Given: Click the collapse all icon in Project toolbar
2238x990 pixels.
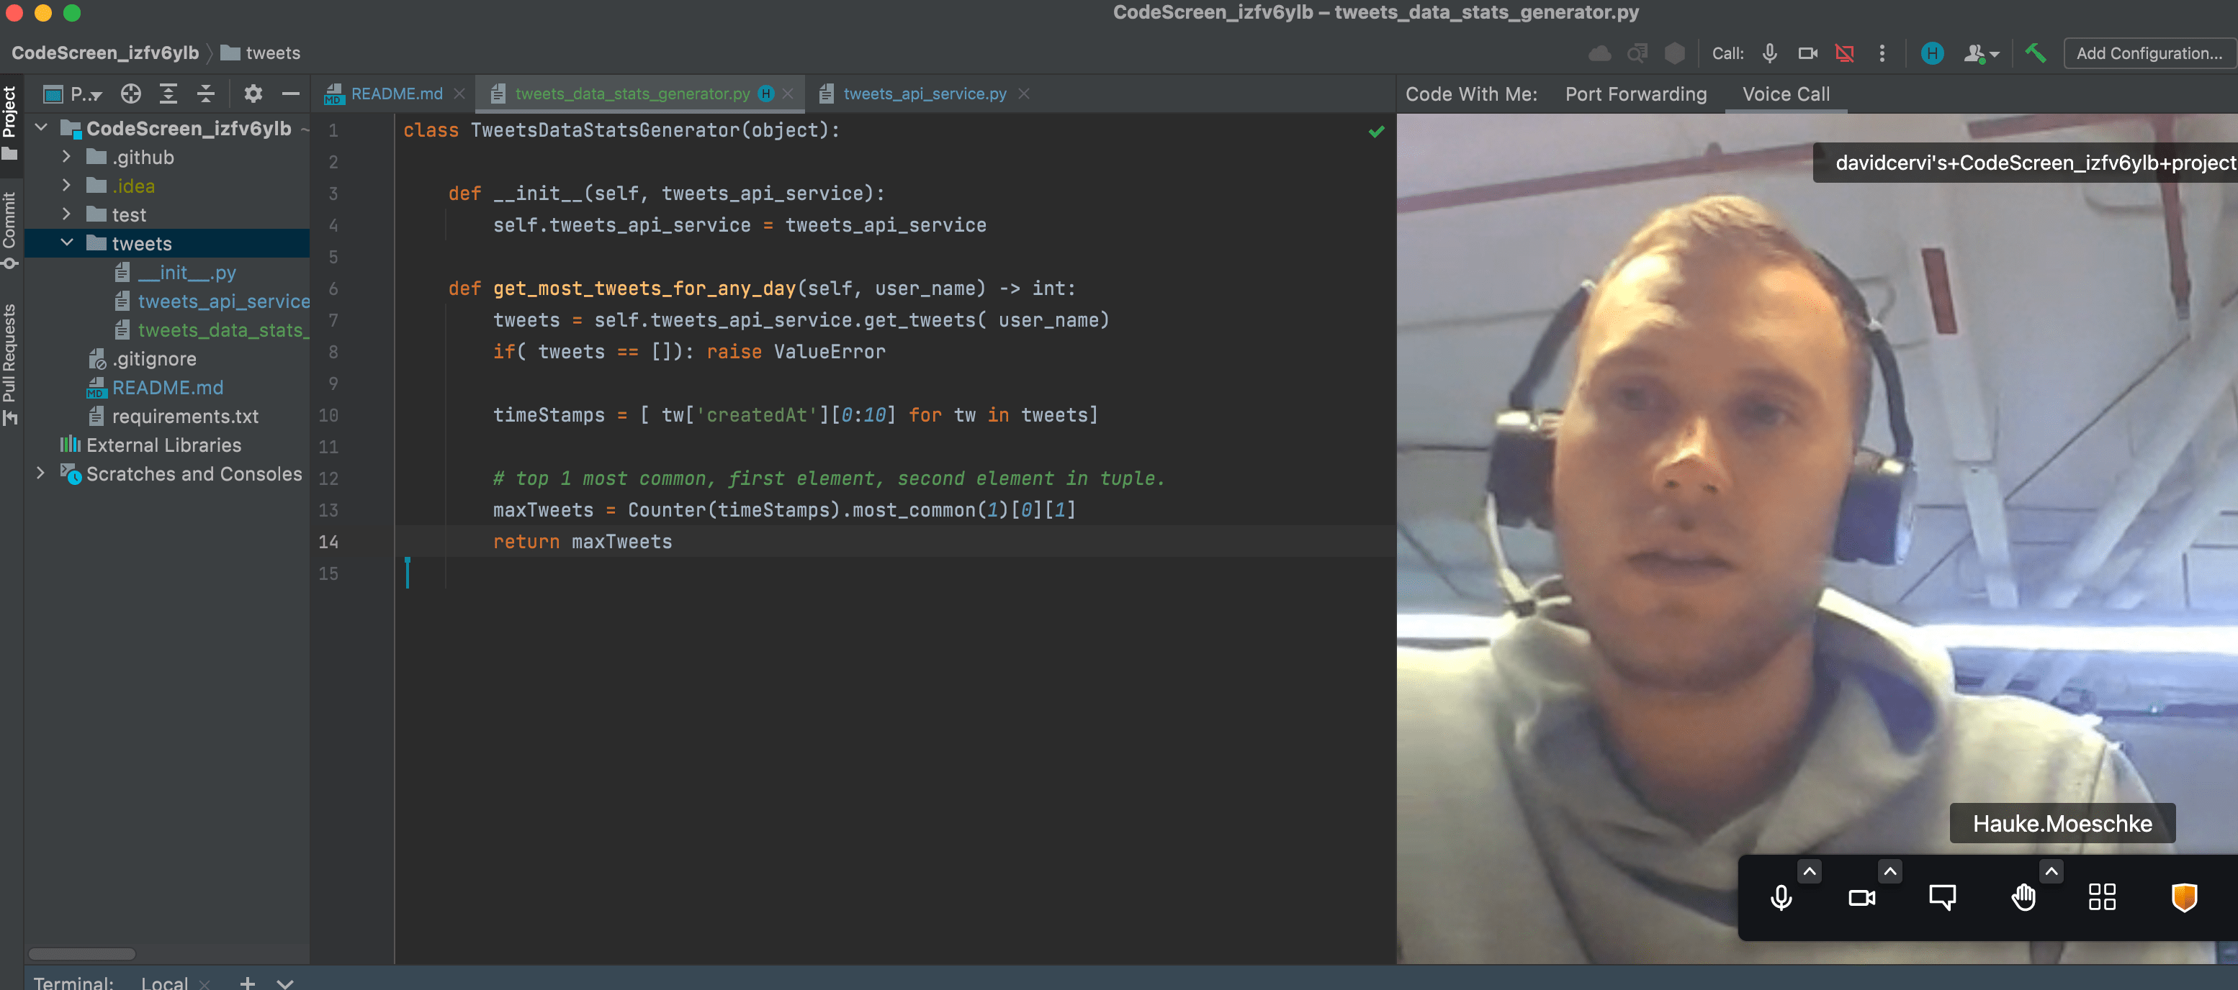Looking at the screenshot, I should coord(206,94).
